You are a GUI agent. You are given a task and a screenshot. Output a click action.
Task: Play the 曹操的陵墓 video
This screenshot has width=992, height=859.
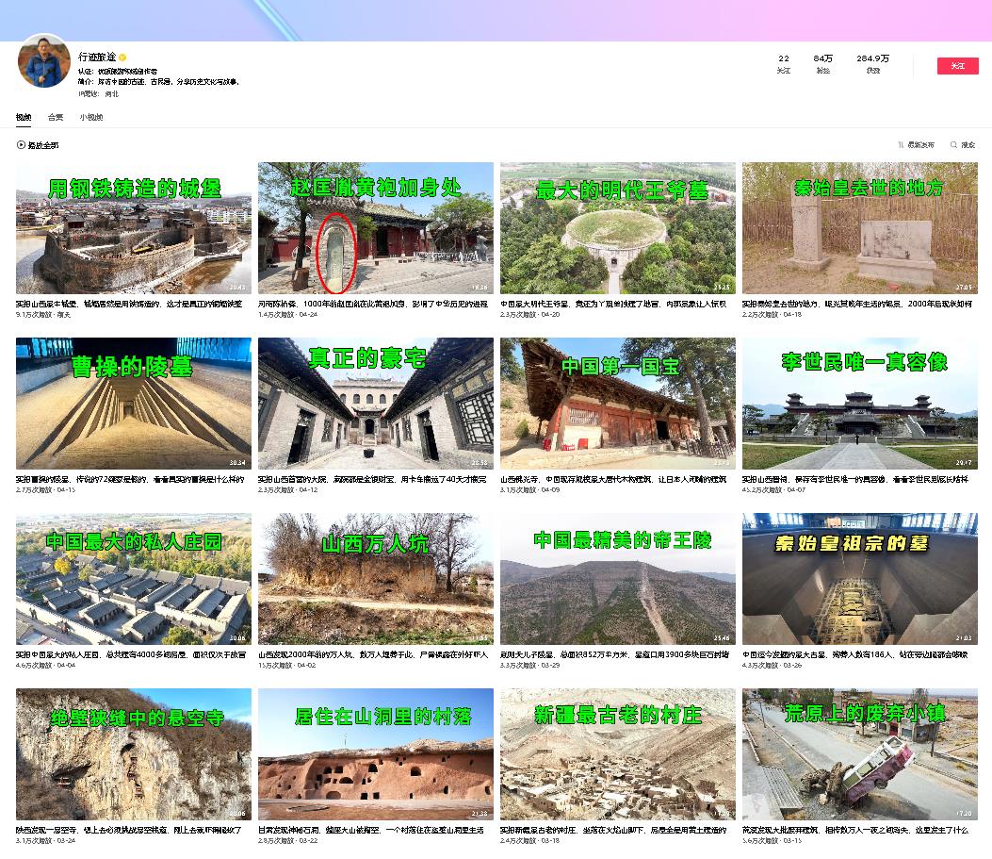tap(134, 404)
